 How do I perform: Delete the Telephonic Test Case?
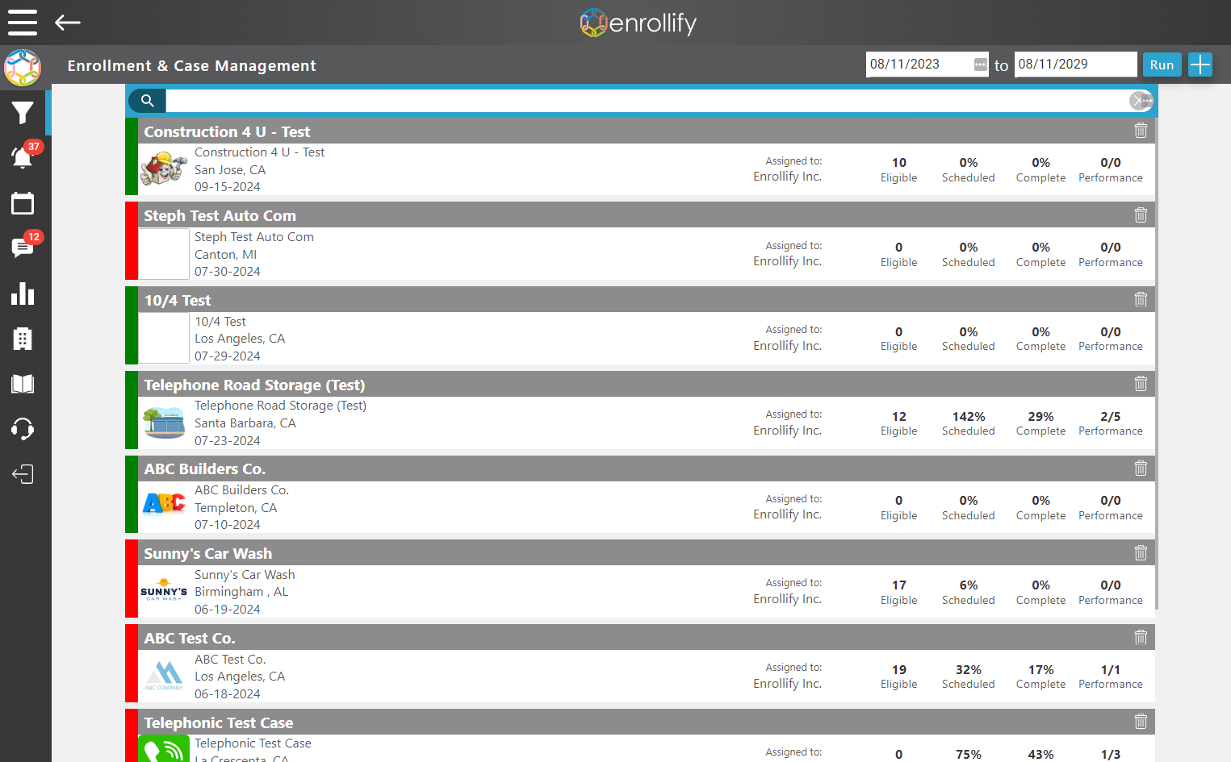1141,722
